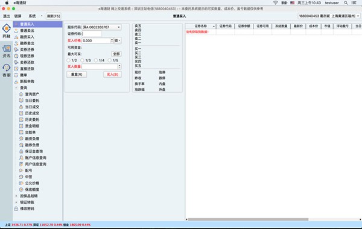Open 保底额度 in the query tree
The height and width of the screenshot is (229, 362).
coord(32,189)
